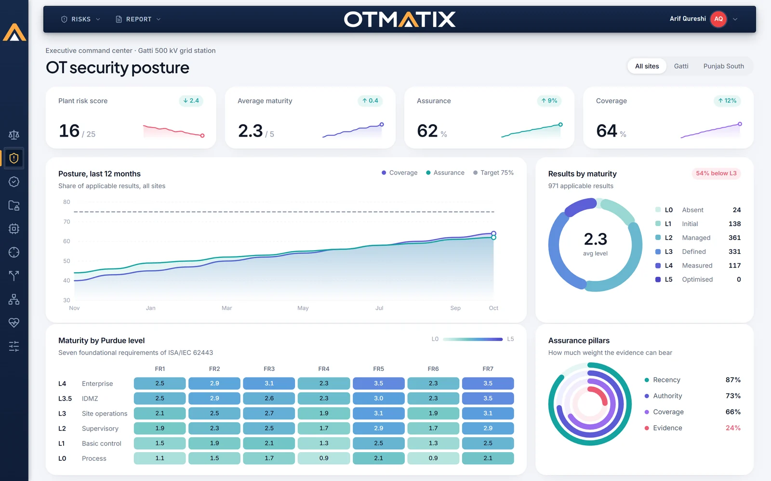The image size is (771, 481).
Task: Click the FR7 column header
Action: (x=488, y=369)
